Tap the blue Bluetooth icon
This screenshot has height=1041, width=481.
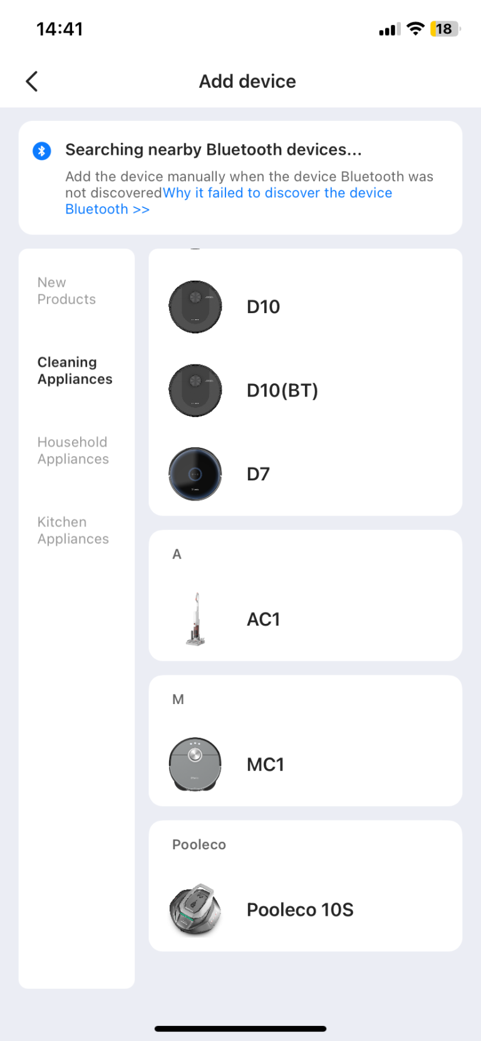42,150
